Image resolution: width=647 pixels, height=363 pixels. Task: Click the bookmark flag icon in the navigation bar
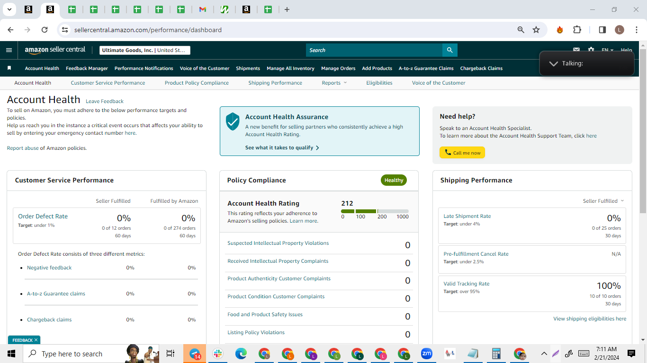click(9, 68)
